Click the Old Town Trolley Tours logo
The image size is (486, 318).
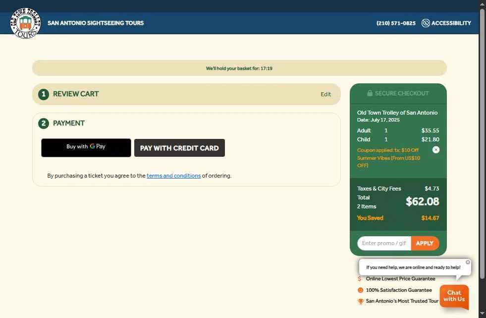25,23
